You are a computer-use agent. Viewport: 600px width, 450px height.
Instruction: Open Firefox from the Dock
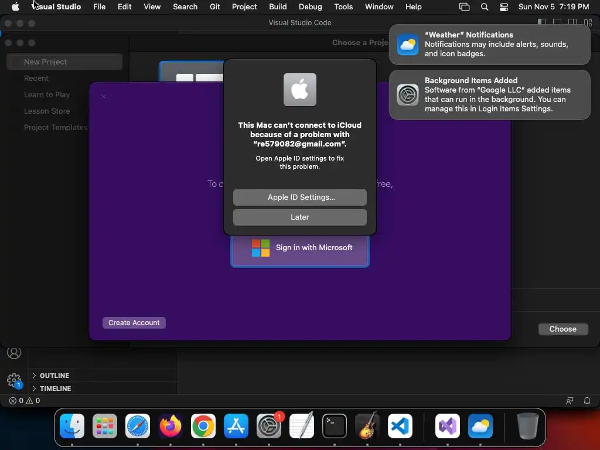(x=171, y=426)
